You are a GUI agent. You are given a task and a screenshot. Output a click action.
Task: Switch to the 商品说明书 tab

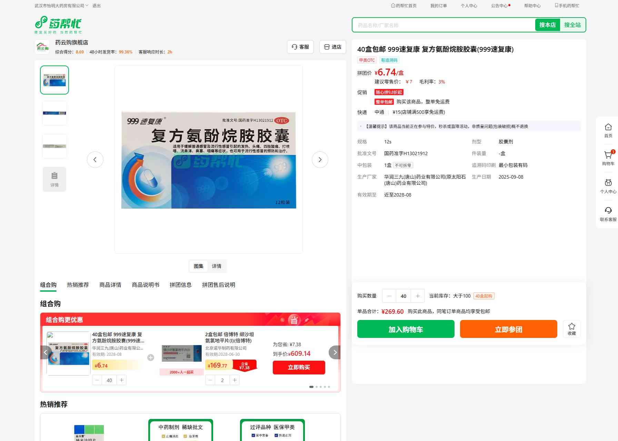145,285
